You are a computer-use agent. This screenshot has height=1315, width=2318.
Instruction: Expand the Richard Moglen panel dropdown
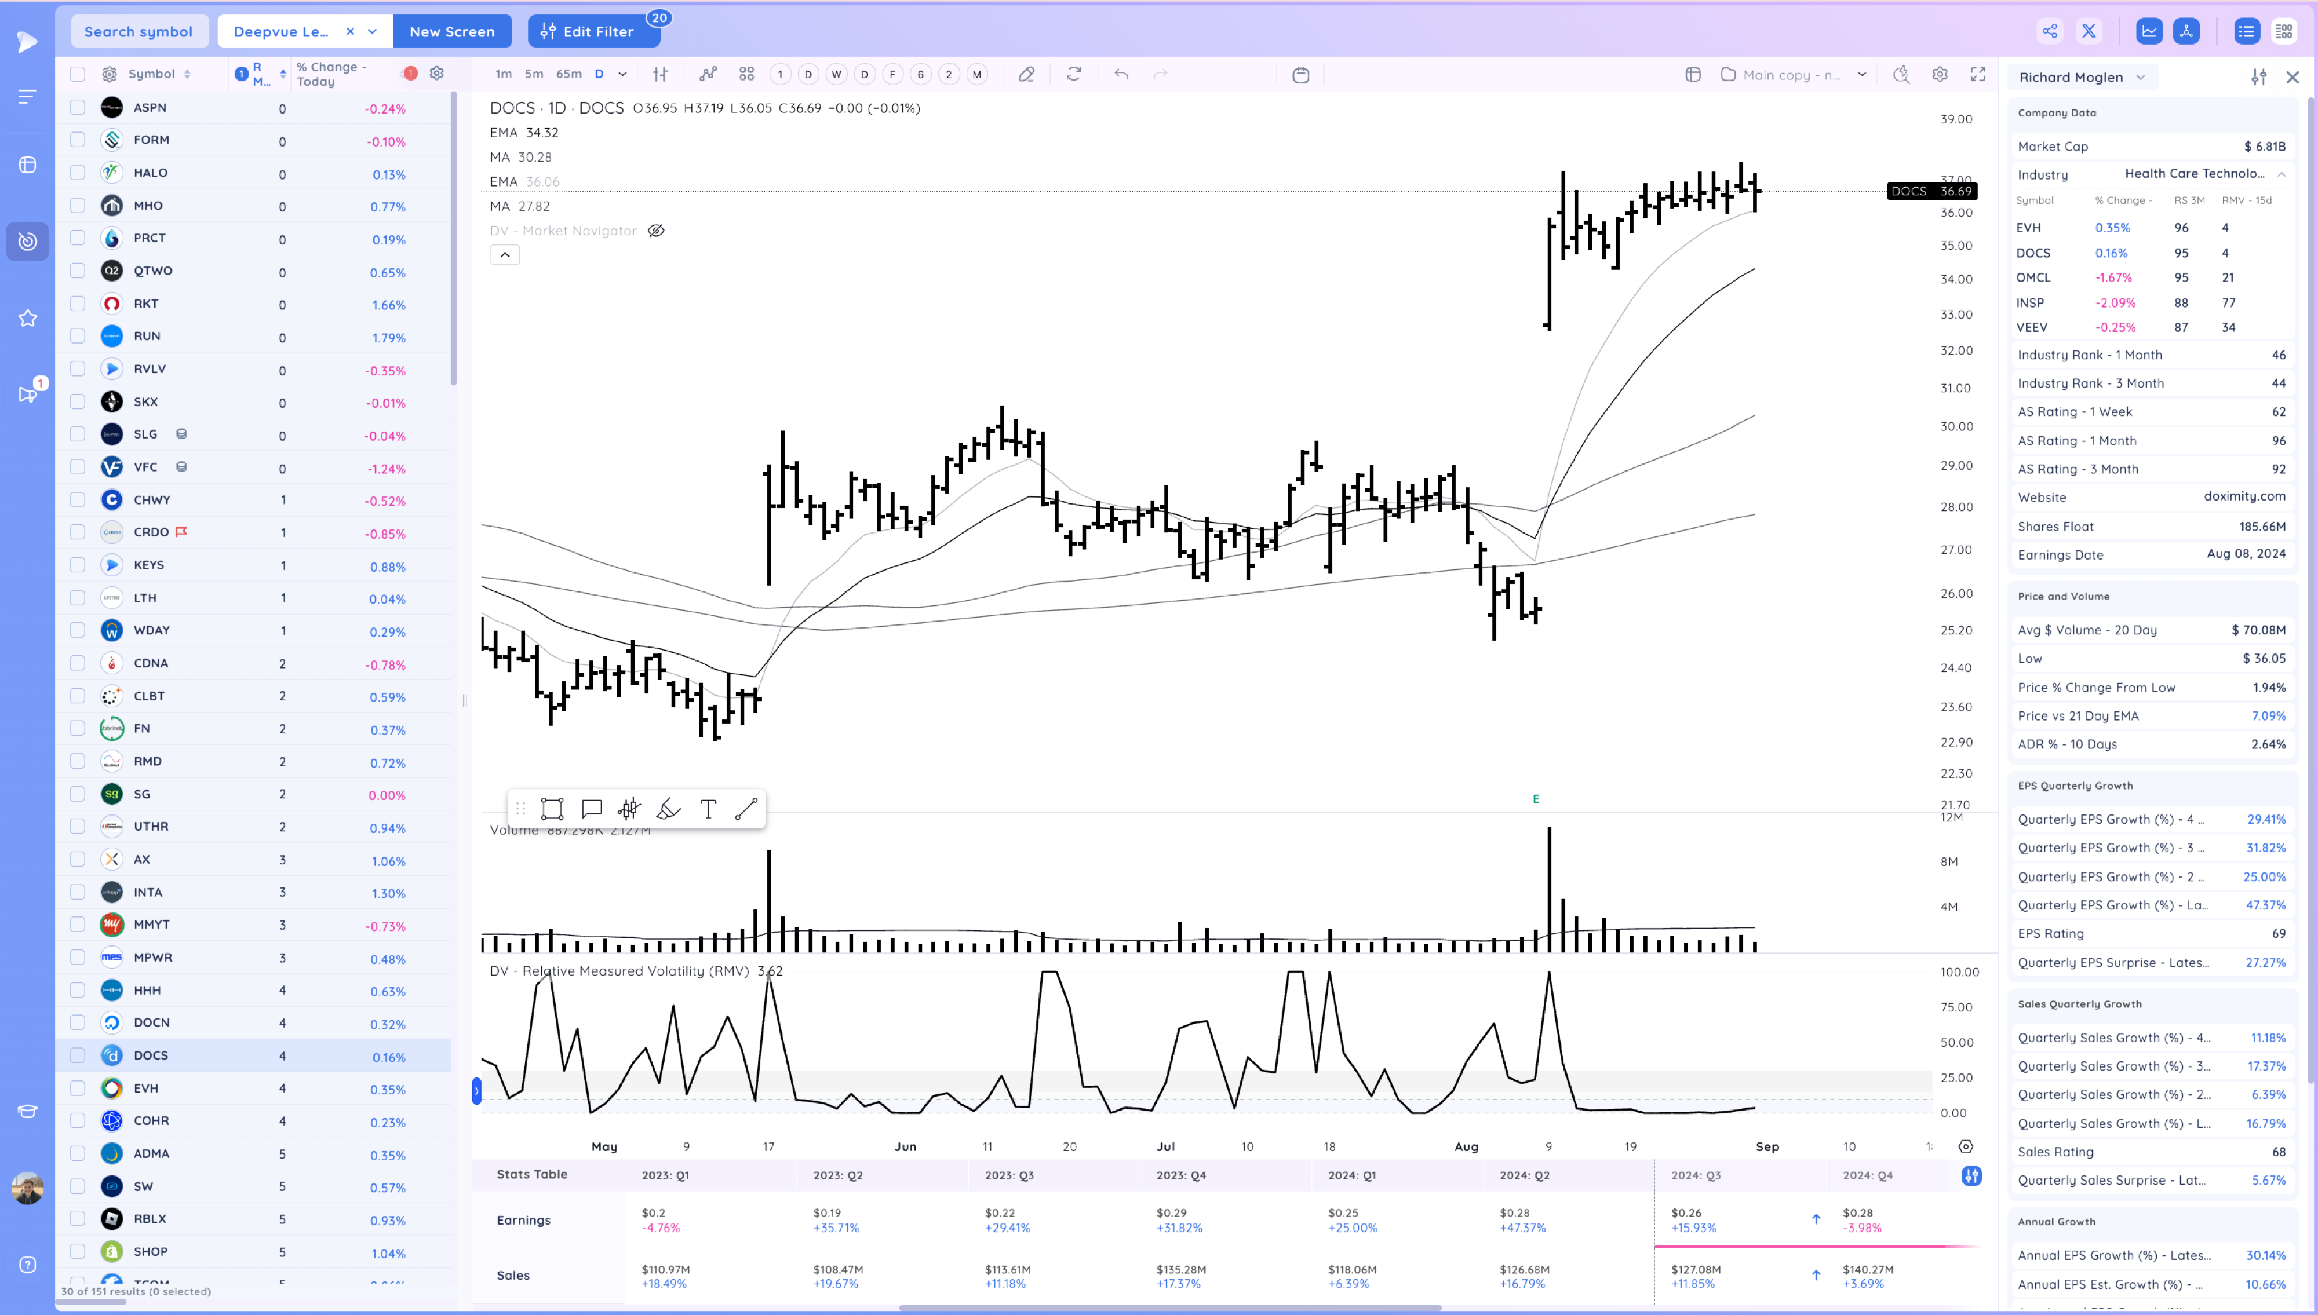[x=2140, y=77]
